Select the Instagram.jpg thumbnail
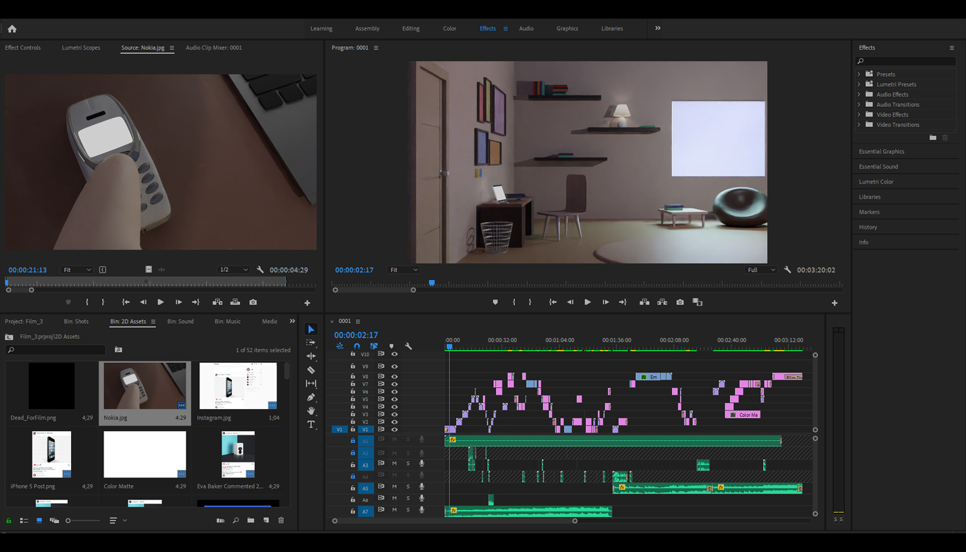The height and width of the screenshot is (552, 966). [238, 386]
